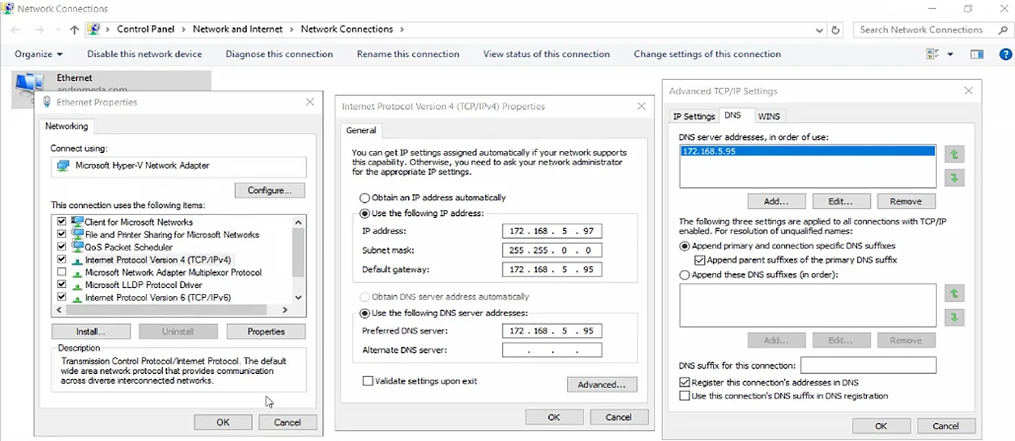This screenshot has width=1015, height=441.
Task: Click View status of this connection
Action: [547, 54]
